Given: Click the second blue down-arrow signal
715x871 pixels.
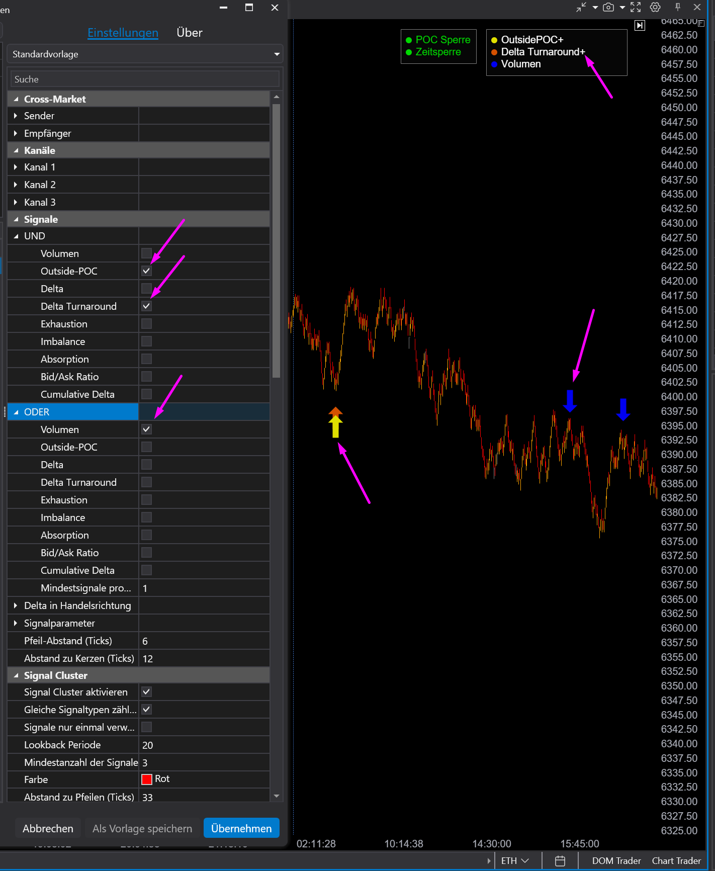Looking at the screenshot, I should (x=623, y=409).
